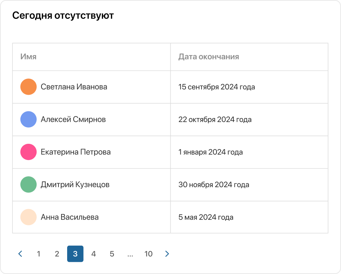The width and height of the screenshot is (341, 274).
Task: Go to page 2
Action: [x=57, y=254]
